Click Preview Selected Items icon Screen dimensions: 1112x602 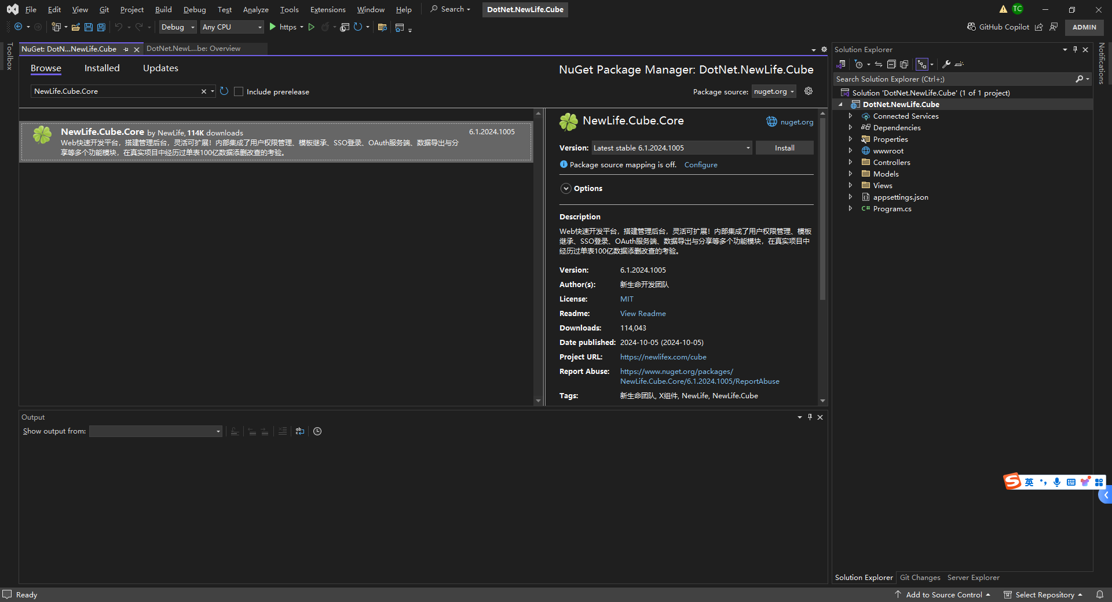pos(959,64)
